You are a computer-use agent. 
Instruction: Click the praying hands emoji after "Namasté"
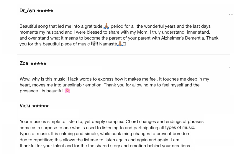[x=120, y=44]
